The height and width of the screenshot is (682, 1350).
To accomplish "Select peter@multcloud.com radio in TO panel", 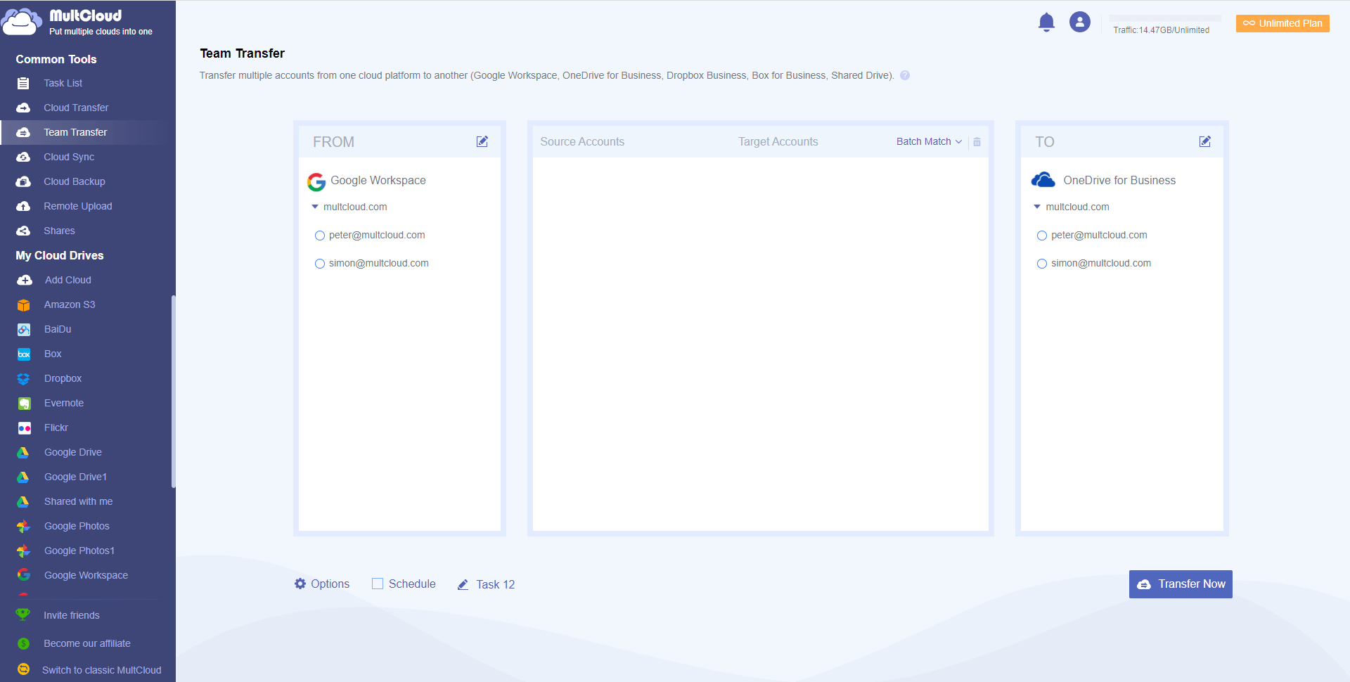I will point(1042,236).
